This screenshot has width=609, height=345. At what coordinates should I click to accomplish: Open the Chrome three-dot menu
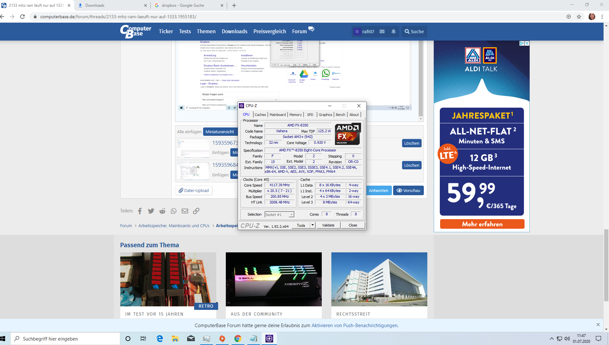click(x=602, y=17)
